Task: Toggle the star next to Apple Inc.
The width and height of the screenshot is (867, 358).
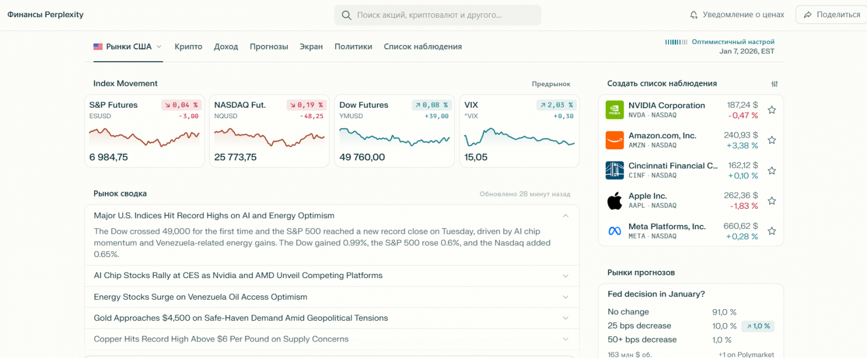Action: coord(771,200)
